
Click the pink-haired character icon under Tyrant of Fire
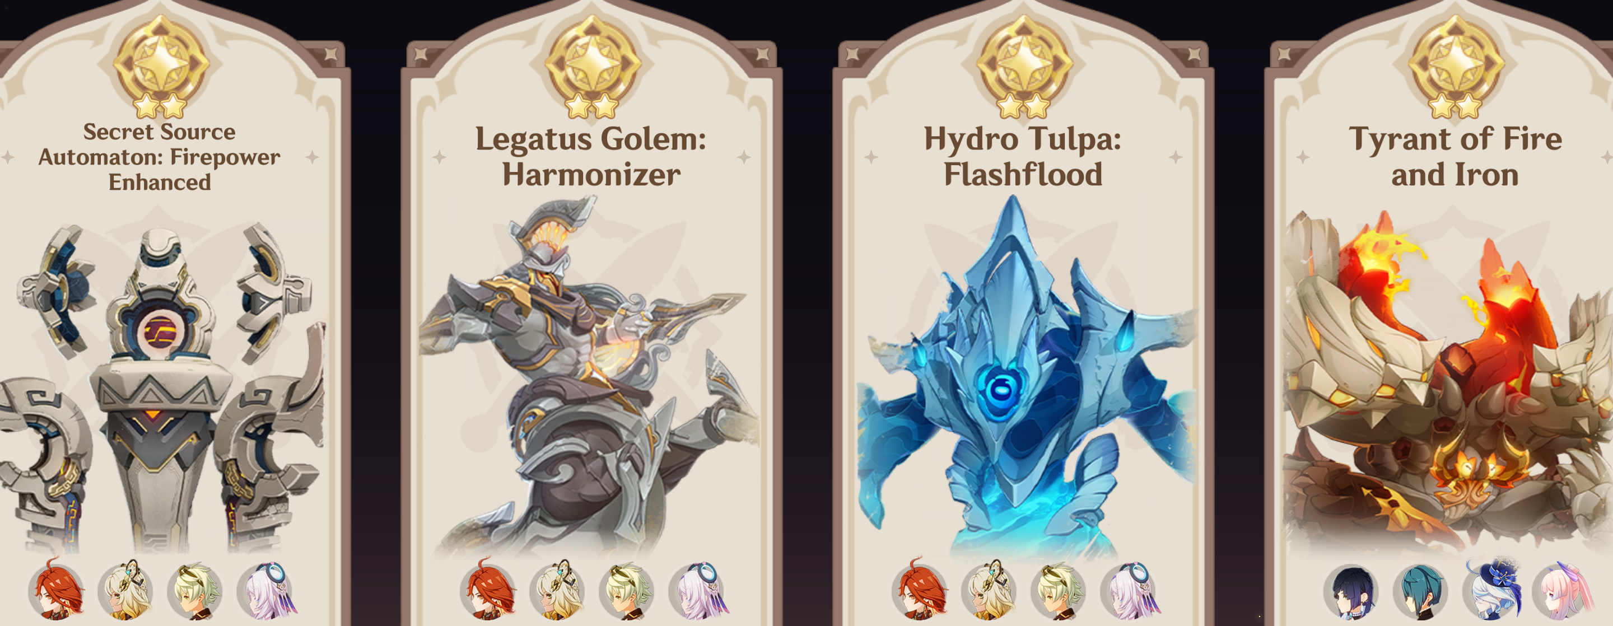coord(1561,590)
